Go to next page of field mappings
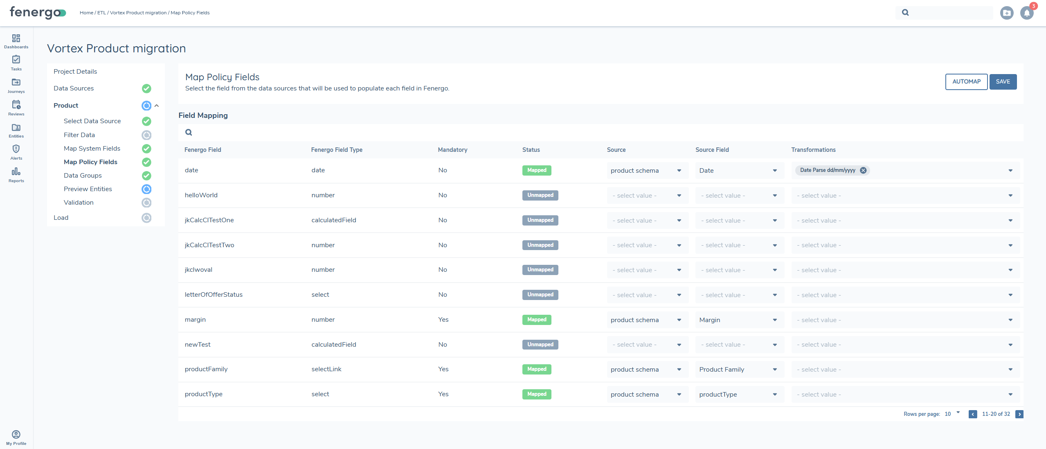 1019,414
